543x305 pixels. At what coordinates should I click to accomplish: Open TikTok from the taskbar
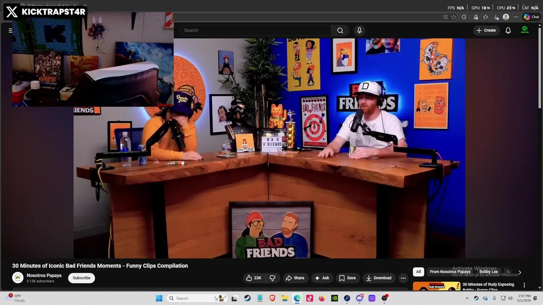click(x=310, y=298)
